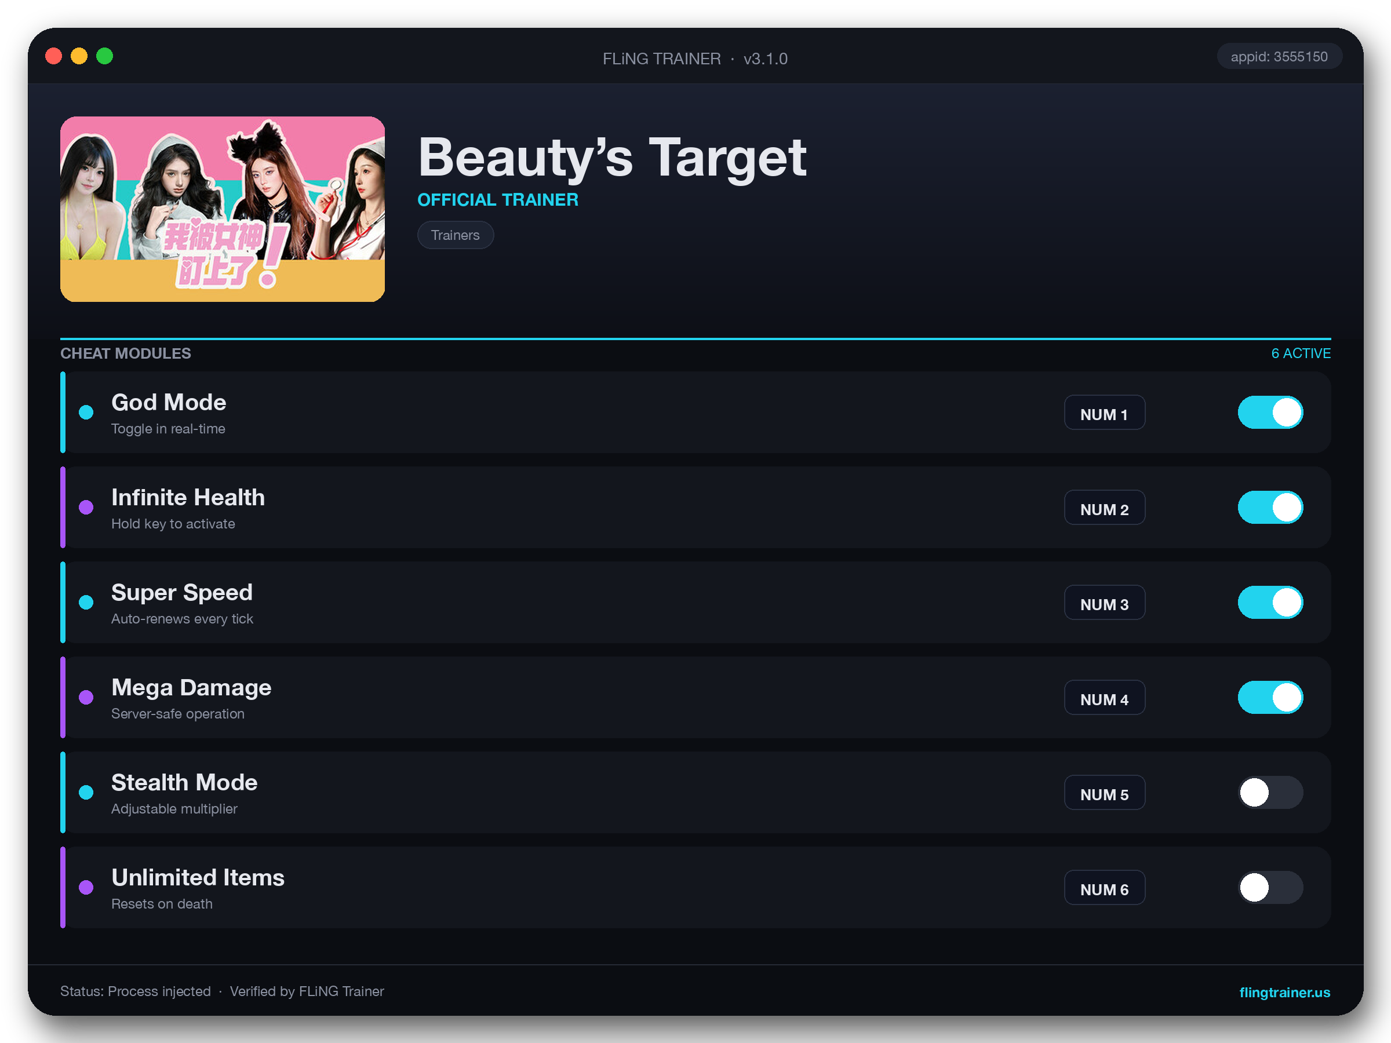Image resolution: width=1391 pixels, height=1043 pixels.
Task: Open the flingtrainer.us link
Action: [x=1284, y=992]
